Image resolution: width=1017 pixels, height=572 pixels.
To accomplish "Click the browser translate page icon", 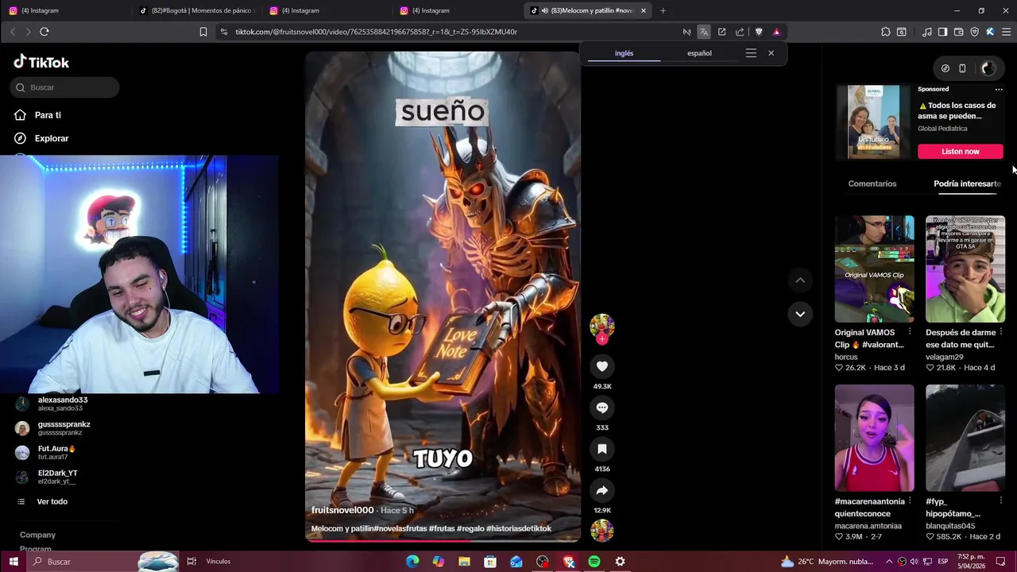I will [703, 32].
